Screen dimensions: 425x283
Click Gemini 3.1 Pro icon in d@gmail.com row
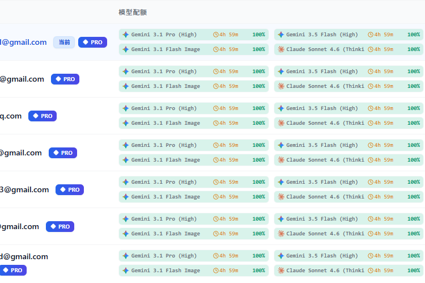click(x=125, y=256)
